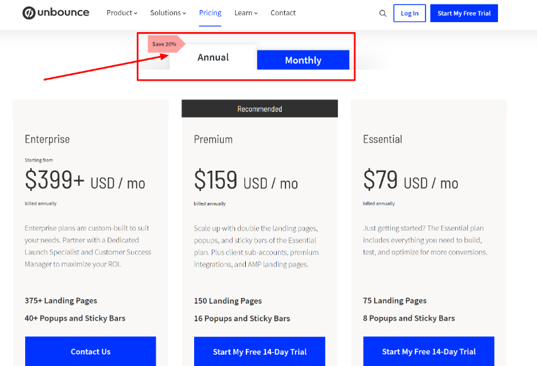Expand the Product dropdown menu
The height and width of the screenshot is (366, 537).
(x=122, y=13)
